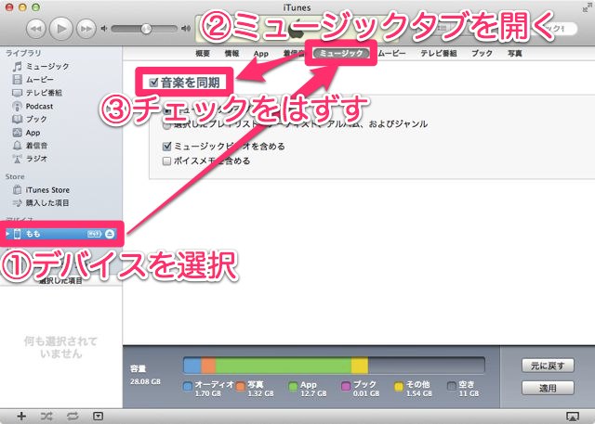Switch to the ミュージック tab

coord(341,54)
